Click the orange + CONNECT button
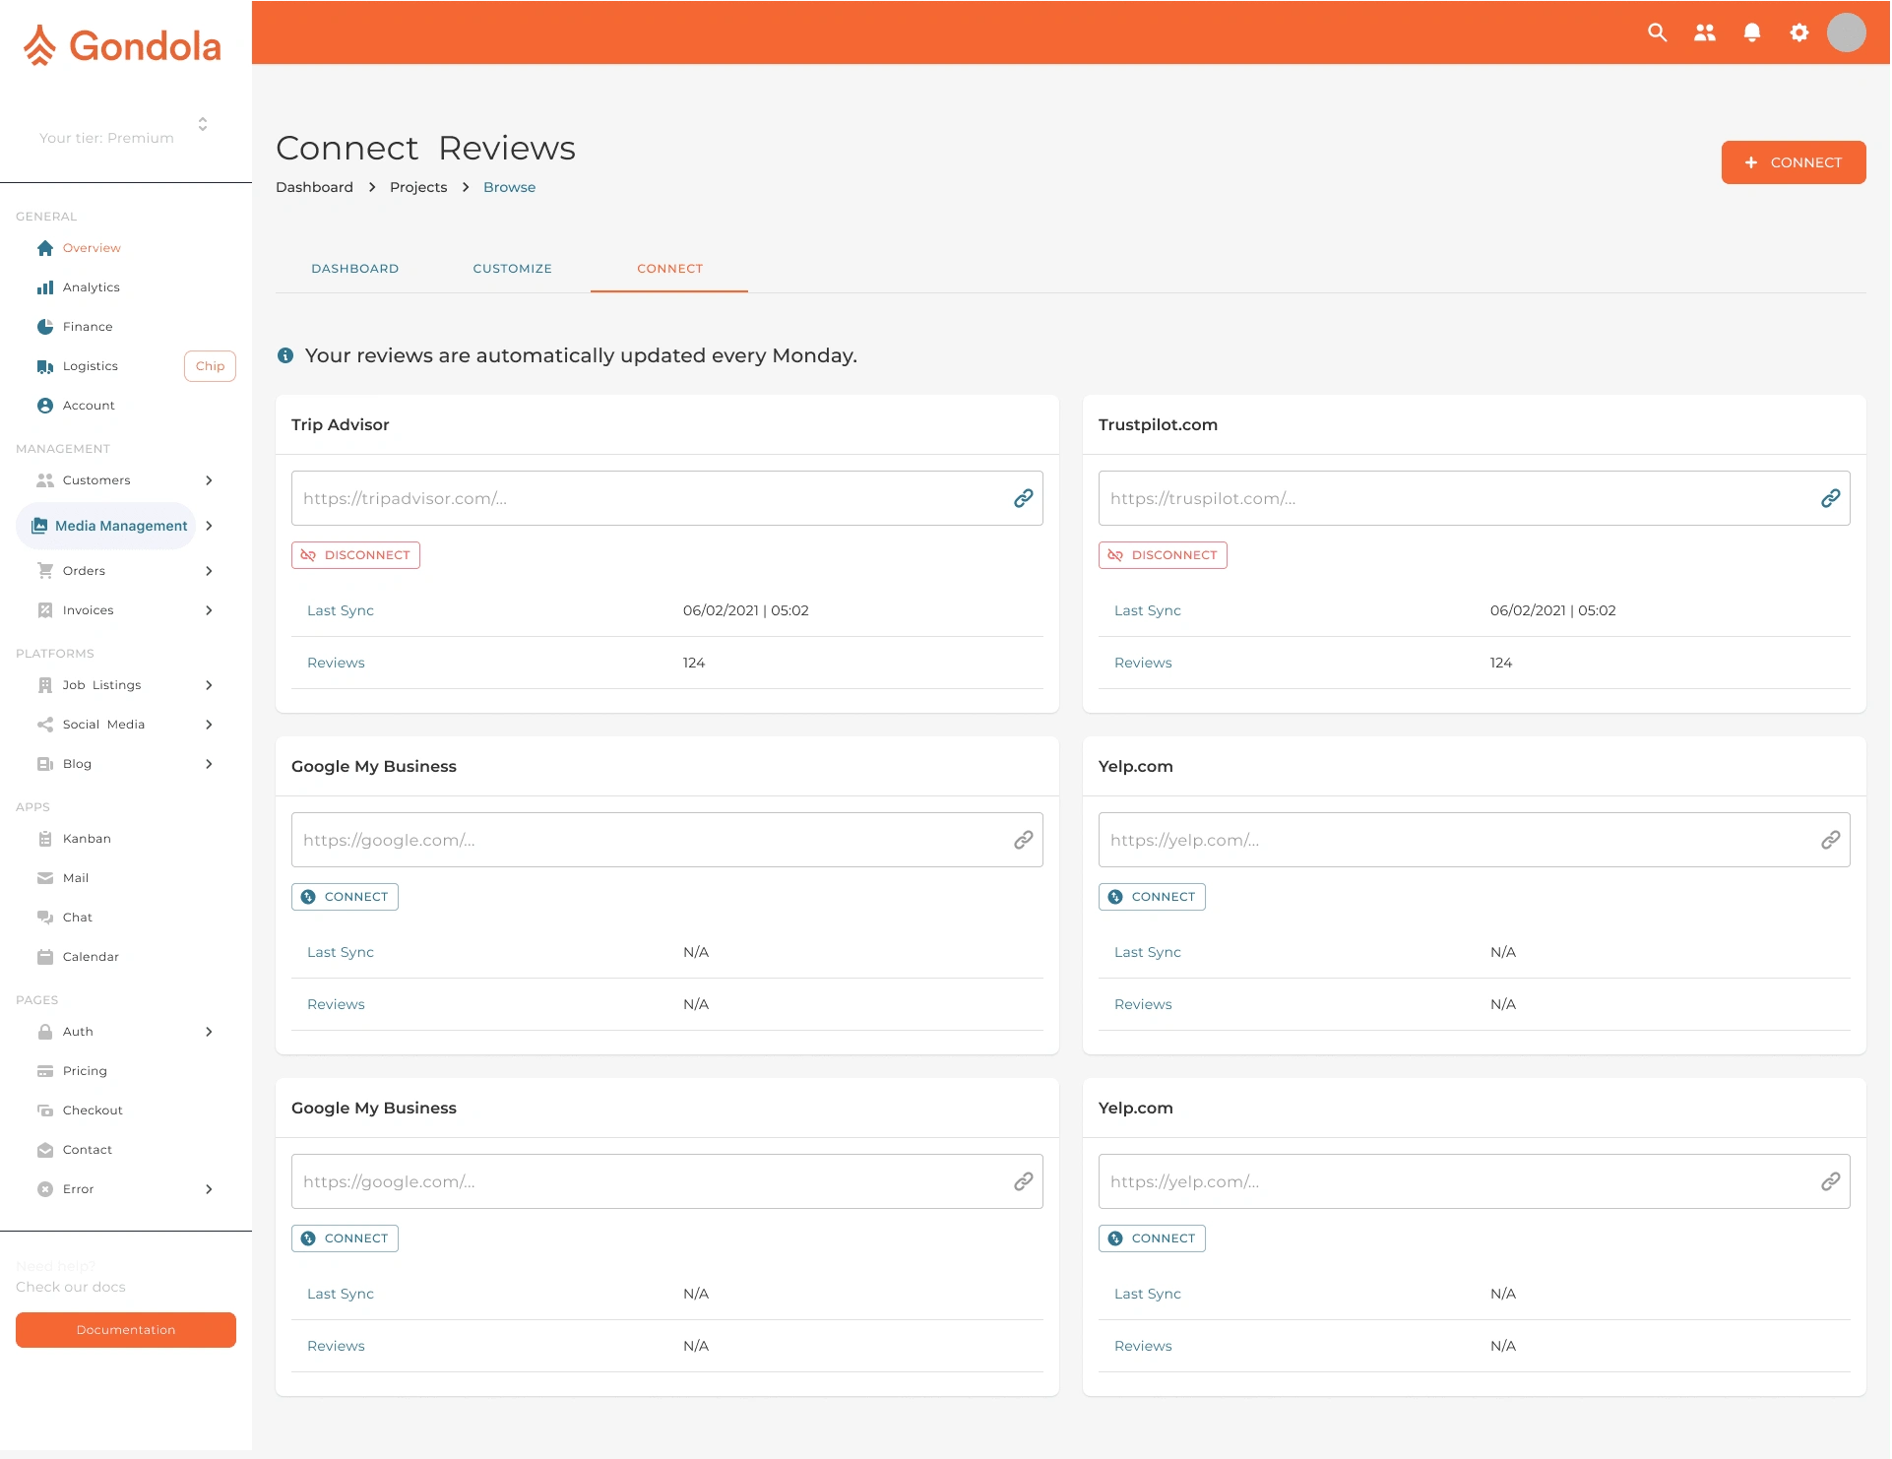The height and width of the screenshot is (1459, 1892). pyautogui.click(x=1794, y=162)
